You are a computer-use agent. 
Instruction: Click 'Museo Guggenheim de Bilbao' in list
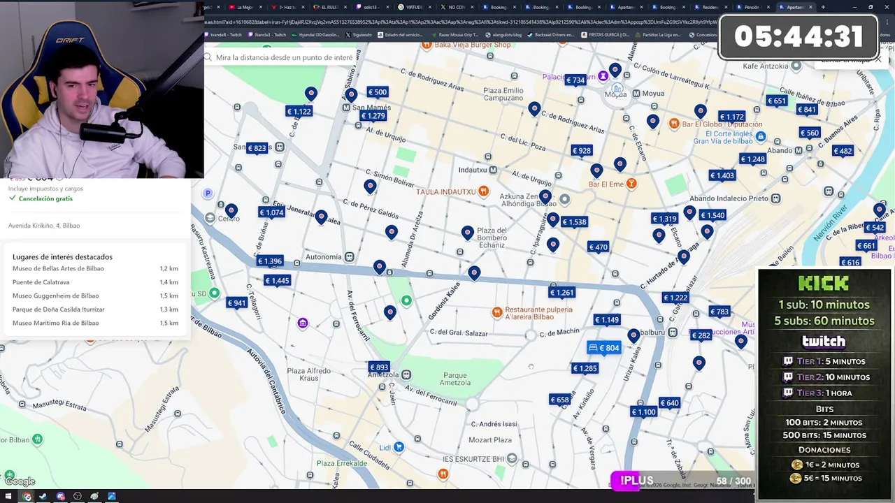pyautogui.click(x=55, y=296)
